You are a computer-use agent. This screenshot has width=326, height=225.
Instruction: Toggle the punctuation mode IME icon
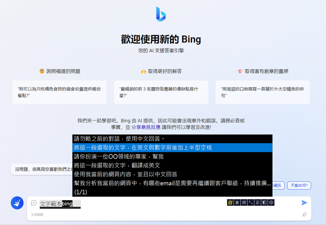pos(251,203)
